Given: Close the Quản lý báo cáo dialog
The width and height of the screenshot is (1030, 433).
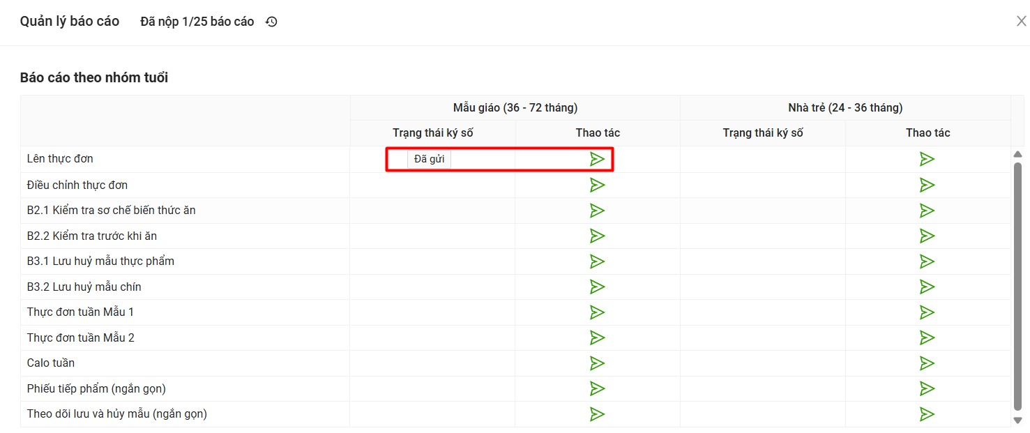Looking at the screenshot, I should pyautogui.click(x=1021, y=21).
